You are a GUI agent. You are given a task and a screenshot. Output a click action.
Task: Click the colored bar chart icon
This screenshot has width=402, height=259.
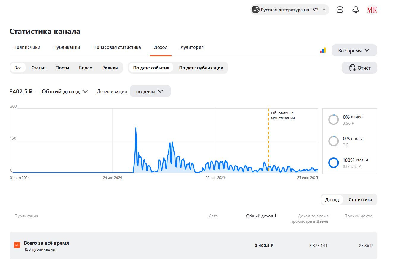(323, 50)
